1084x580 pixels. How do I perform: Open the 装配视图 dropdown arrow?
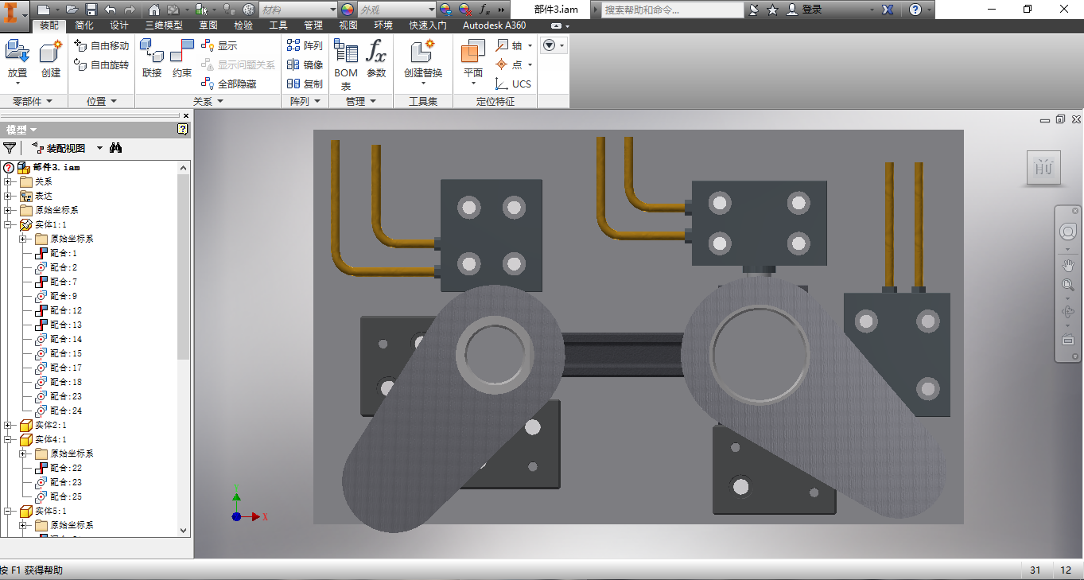(x=99, y=148)
